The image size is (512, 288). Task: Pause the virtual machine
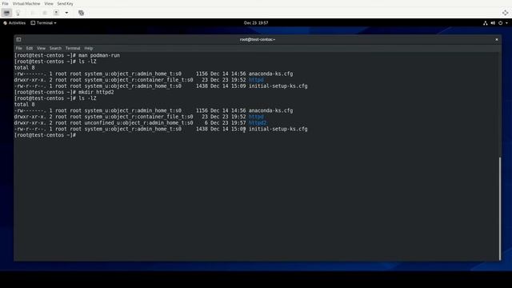(x=45, y=13)
